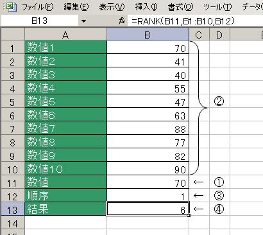
Task: Click the Excel workbook icon in menu bar
Action: click(12, 6)
